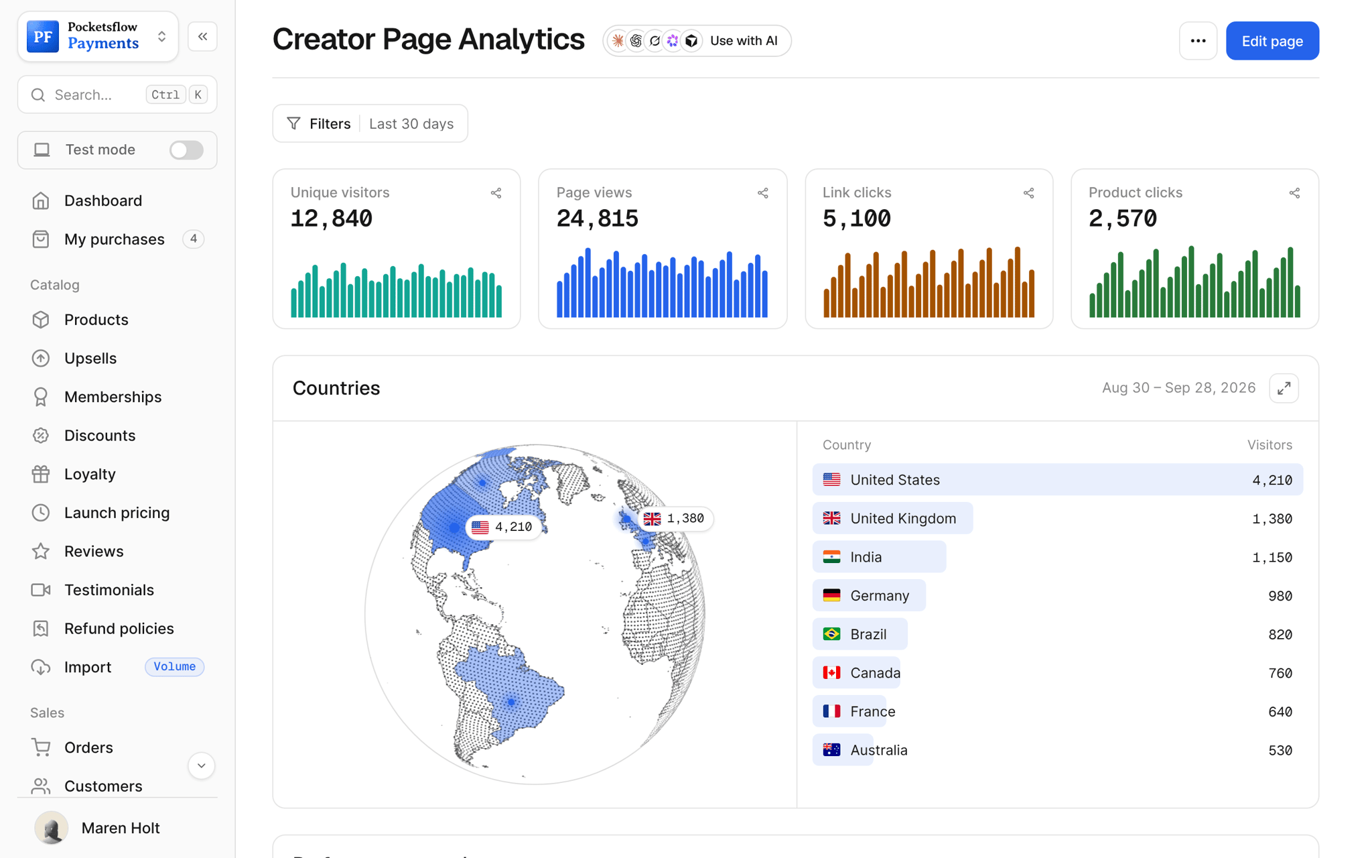
Task: Click the Refund policies receipt icon
Action: pos(41,629)
